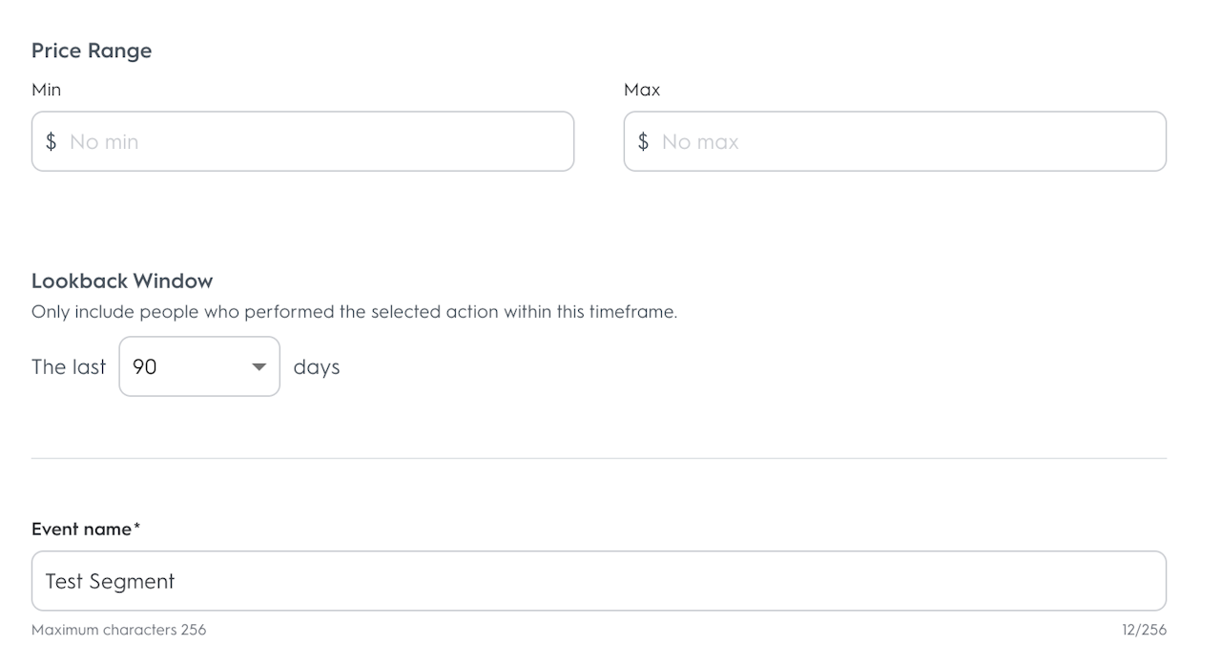Click the dollar sign in Max field
1221x666 pixels.
click(x=644, y=142)
